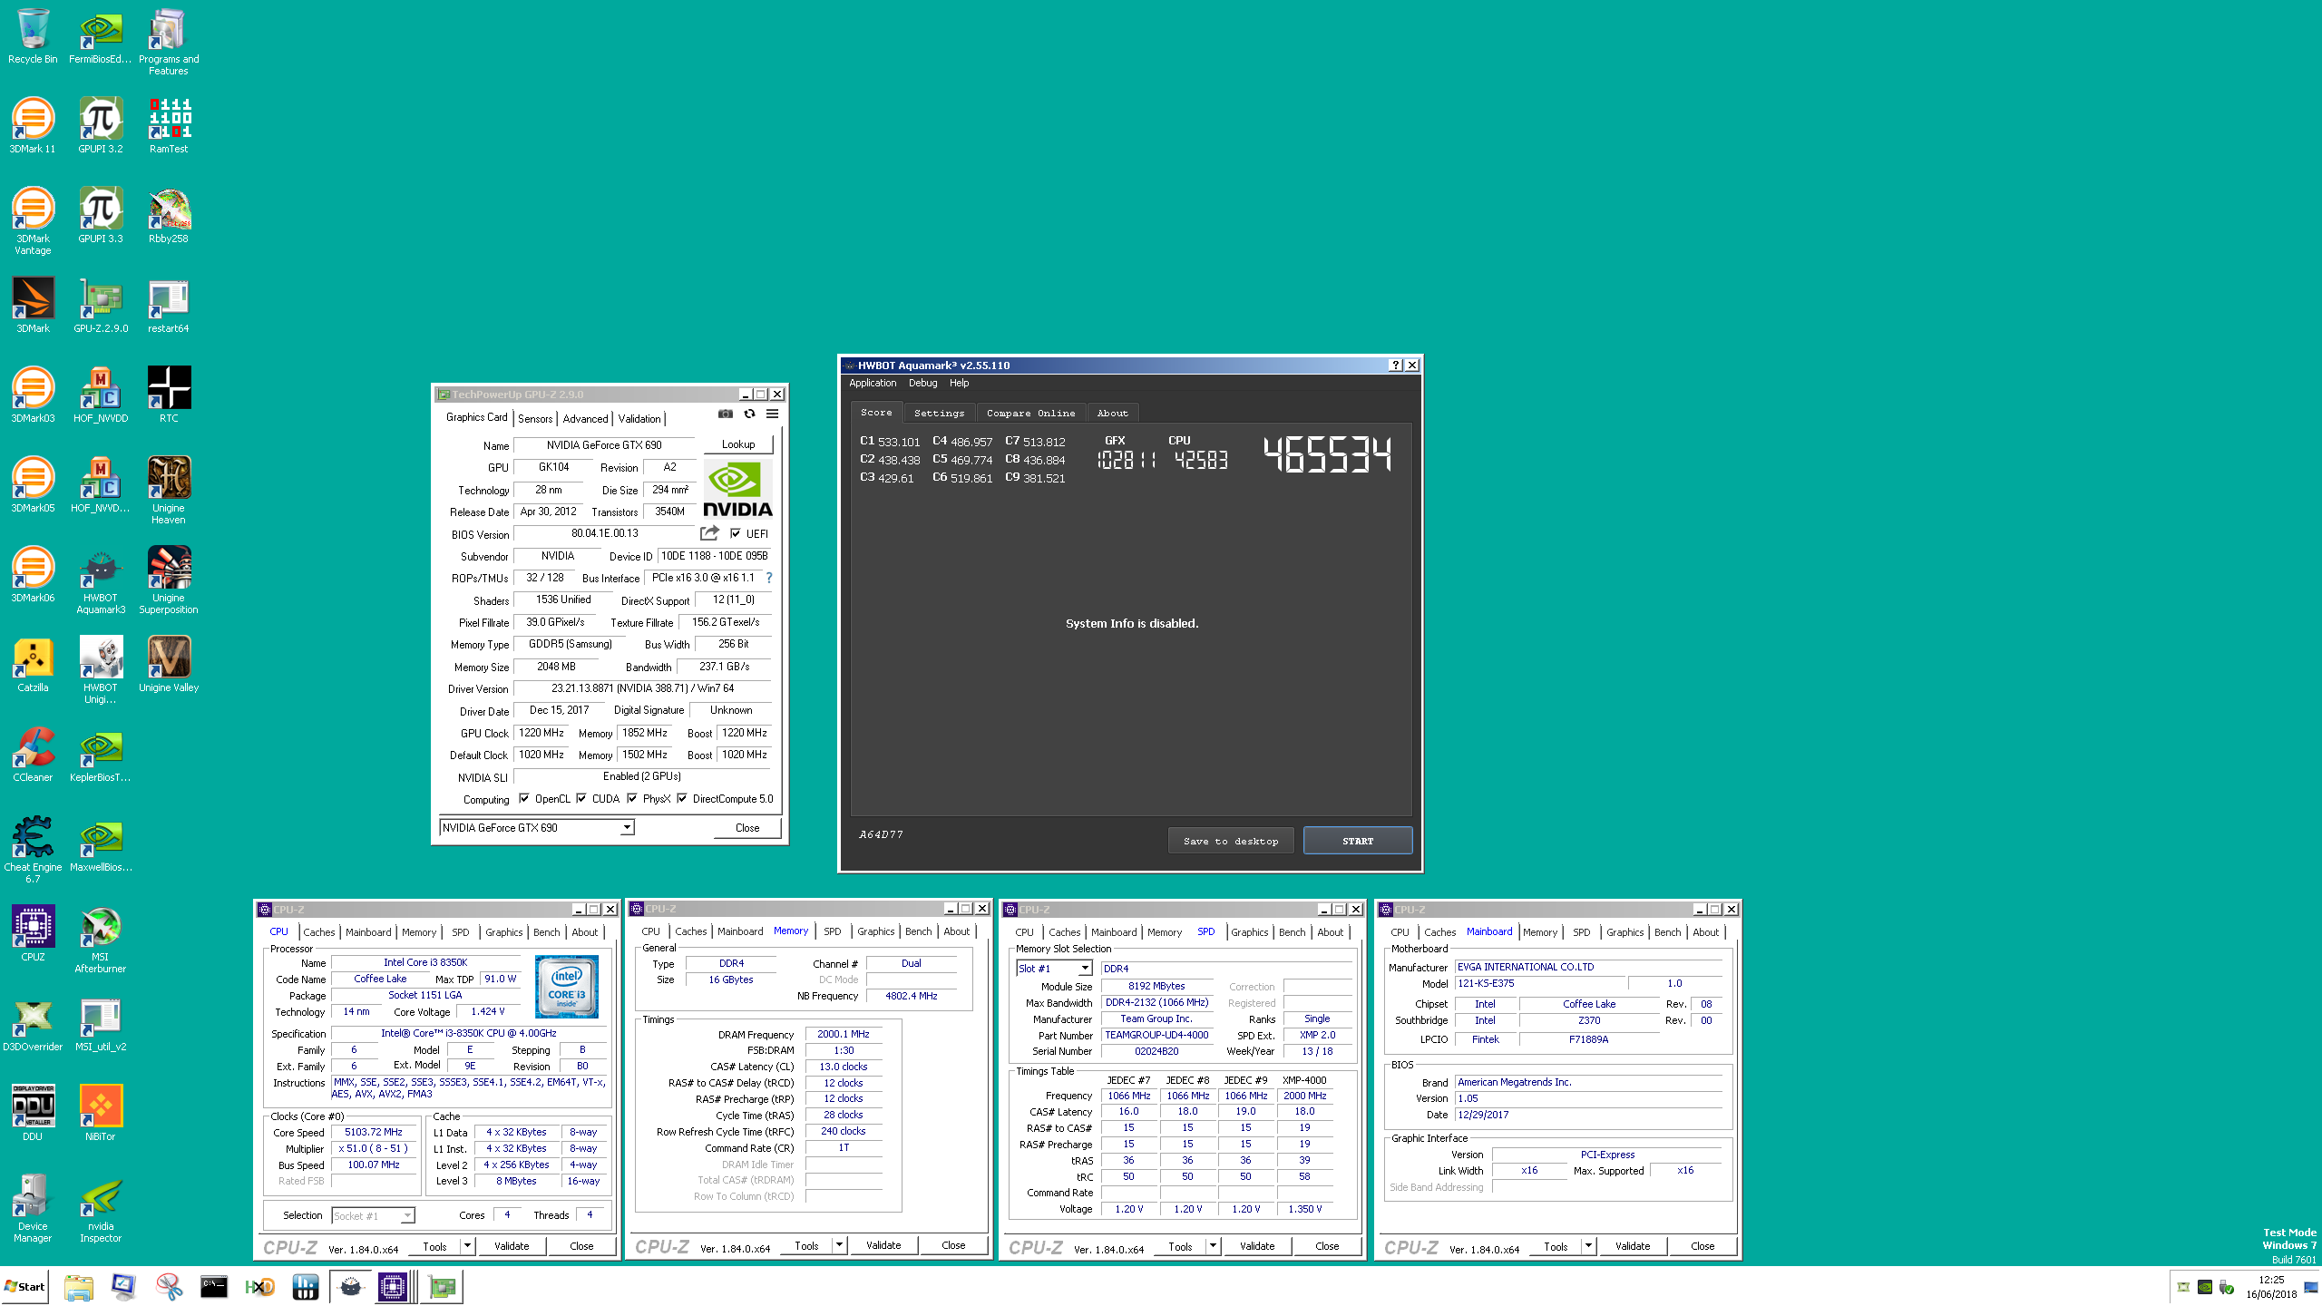Viewport: 2322px width, 1306px height.
Task: Open the Recycle Bin desktop icon
Action: (33, 36)
